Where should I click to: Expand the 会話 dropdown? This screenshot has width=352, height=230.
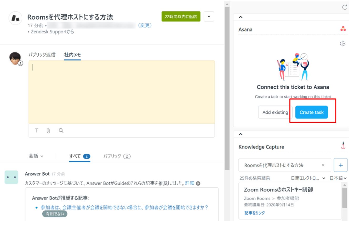tap(36, 156)
